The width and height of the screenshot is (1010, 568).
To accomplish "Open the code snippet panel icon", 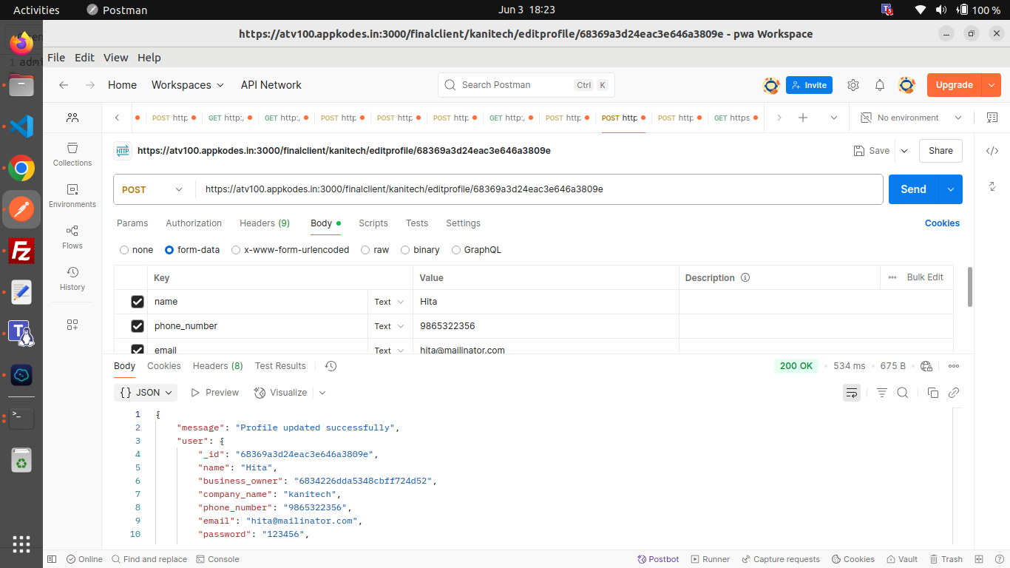I will tap(992, 151).
